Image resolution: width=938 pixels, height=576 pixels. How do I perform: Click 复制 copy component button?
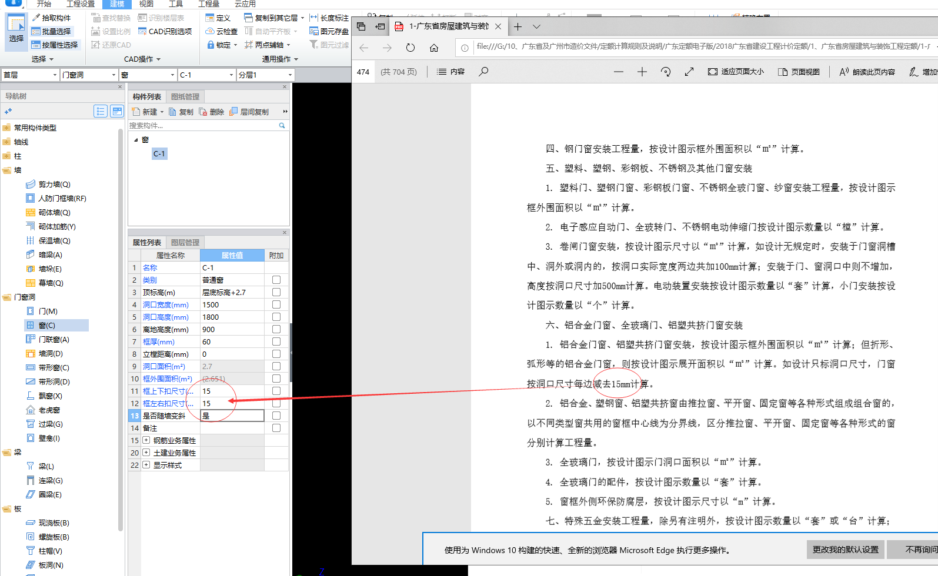pyautogui.click(x=181, y=112)
